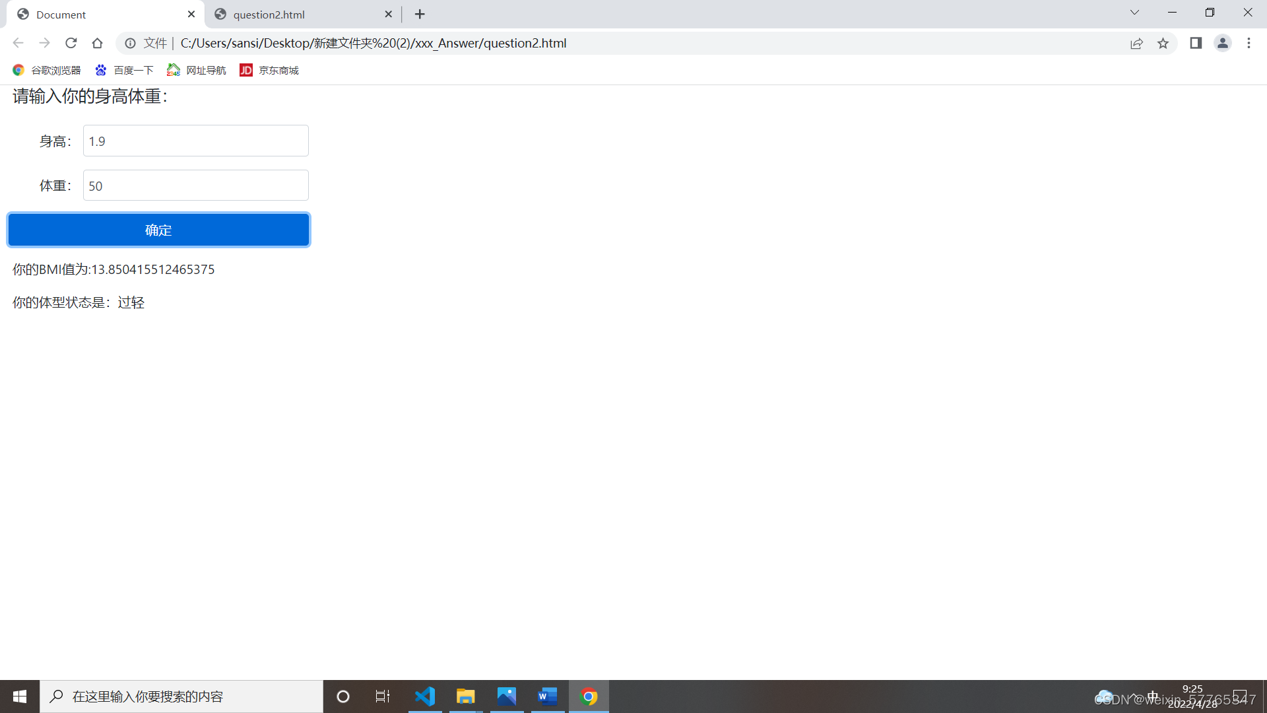Toggle the browser side panel icon
The image size is (1267, 713).
(x=1196, y=44)
